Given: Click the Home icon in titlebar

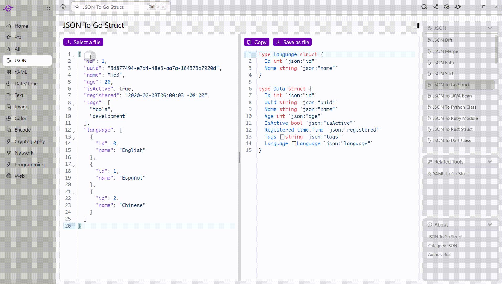Looking at the screenshot, I should click(x=63, y=7).
